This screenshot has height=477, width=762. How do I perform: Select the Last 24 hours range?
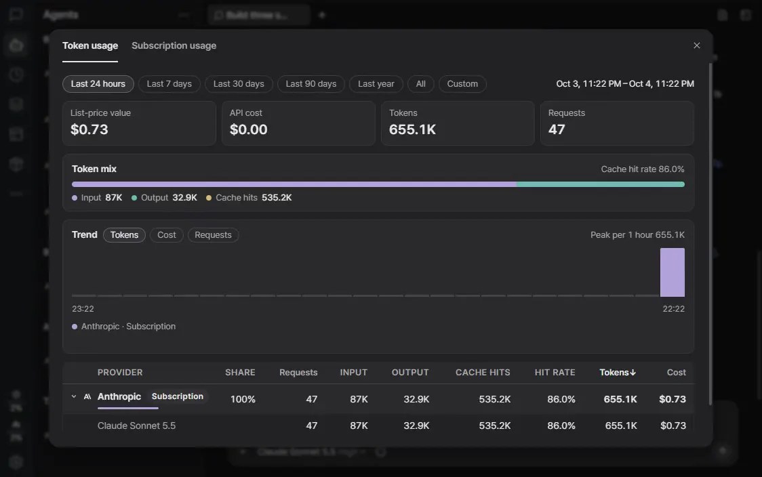[98, 83]
